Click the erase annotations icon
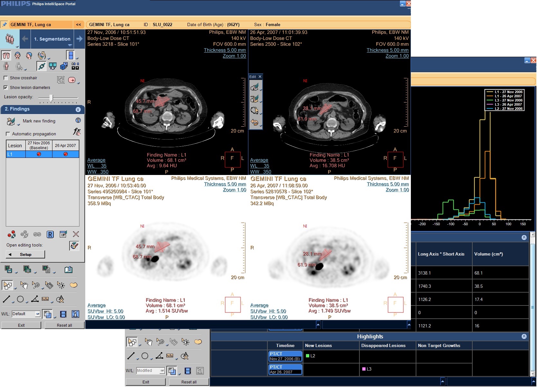537x387 pixels. (x=60, y=299)
